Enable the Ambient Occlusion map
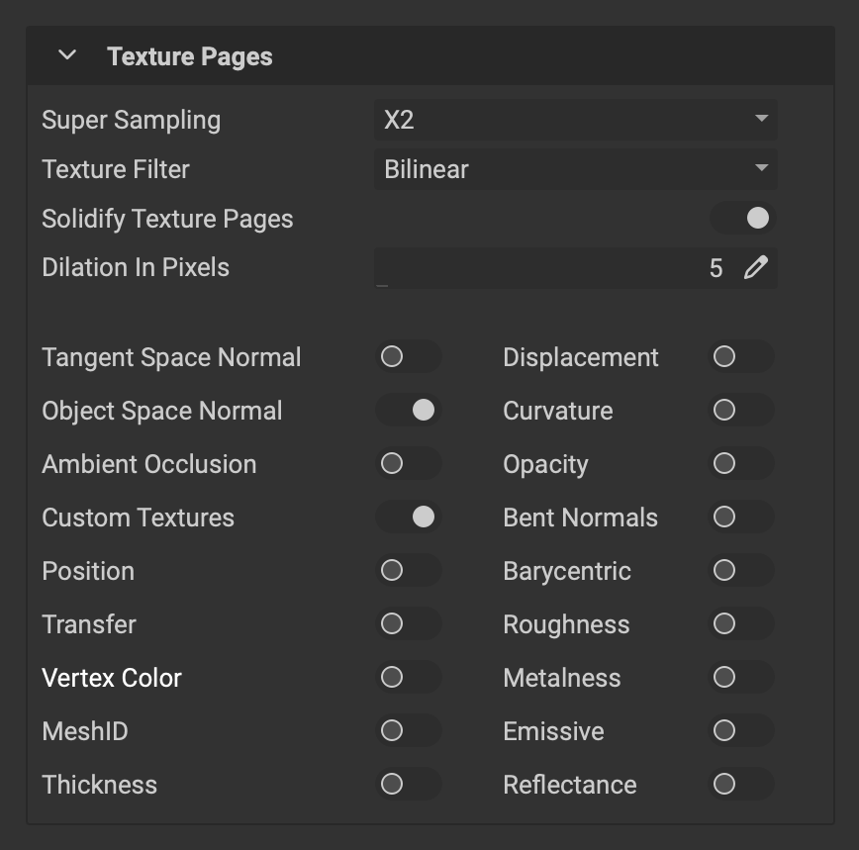 pos(408,464)
